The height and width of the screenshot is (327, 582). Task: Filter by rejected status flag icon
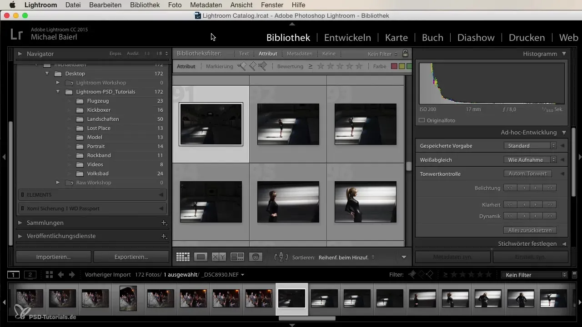coord(262,66)
